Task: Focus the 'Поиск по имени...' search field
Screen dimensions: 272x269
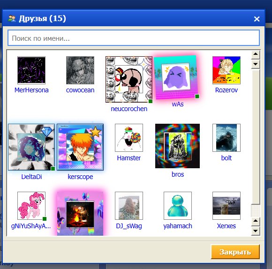Action: pyautogui.click(x=134, y=38)
